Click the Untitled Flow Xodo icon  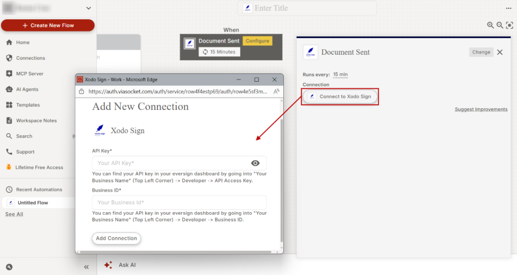coord(11,203)
